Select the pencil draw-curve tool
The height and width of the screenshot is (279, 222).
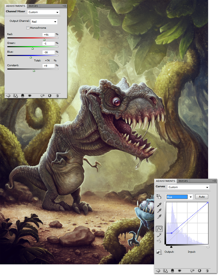(159, 235)
